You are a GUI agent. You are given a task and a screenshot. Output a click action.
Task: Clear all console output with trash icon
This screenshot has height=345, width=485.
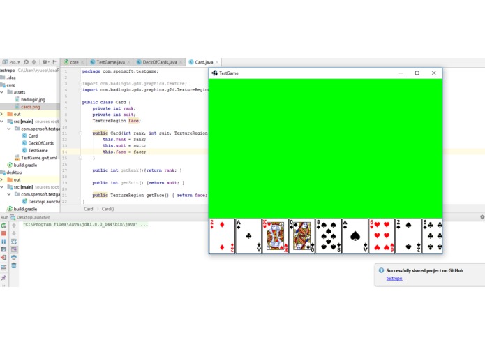[x=14, y=265]
